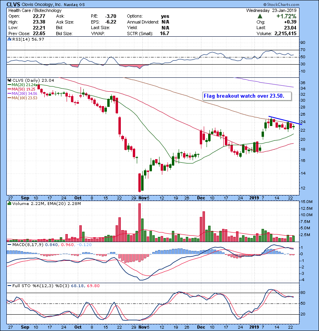Click the MACD(8,17,9) indicator label

(28, 245)
